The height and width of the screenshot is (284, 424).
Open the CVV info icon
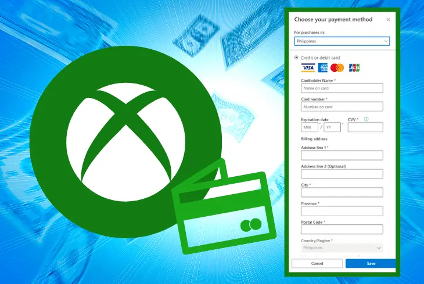[x=366, y=119]
